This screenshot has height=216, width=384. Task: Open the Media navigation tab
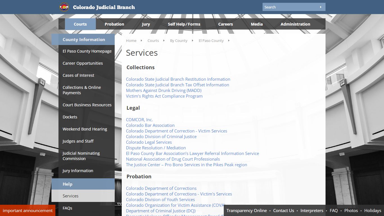257,24
